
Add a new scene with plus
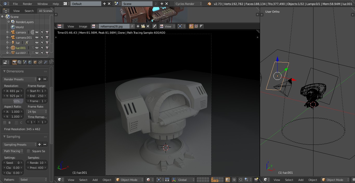[162, 4]
